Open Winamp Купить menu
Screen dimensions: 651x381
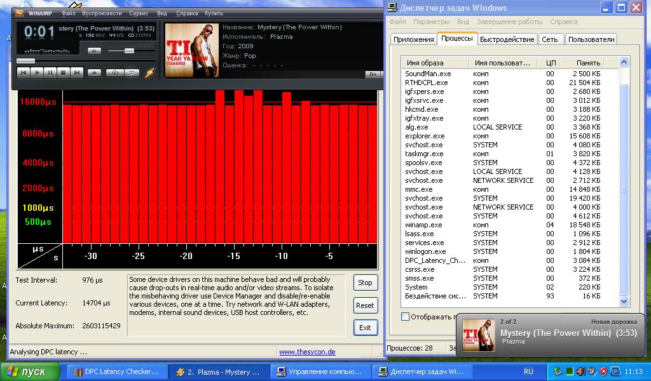(214, 13)
